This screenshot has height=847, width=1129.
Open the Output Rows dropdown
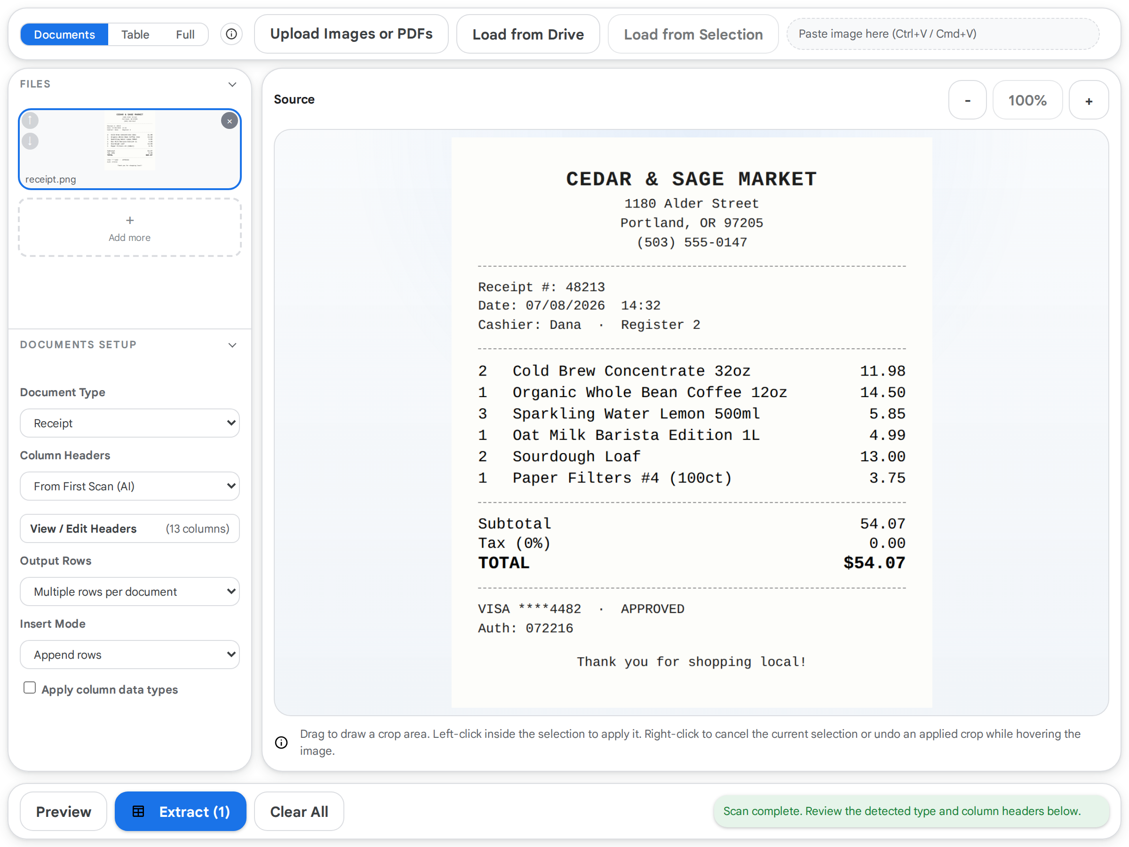[x=130, y=592]
